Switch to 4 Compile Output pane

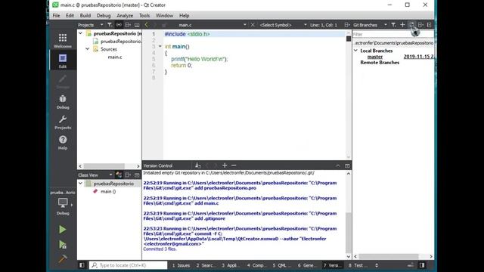pyautogui.click(x=256, y=265)
